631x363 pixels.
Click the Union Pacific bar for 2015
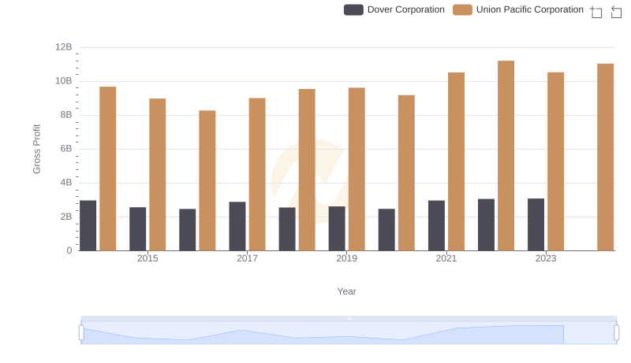tap(157, 175)
